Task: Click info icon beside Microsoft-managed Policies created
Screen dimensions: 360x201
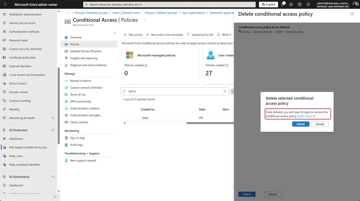Action: coord(146,65)
